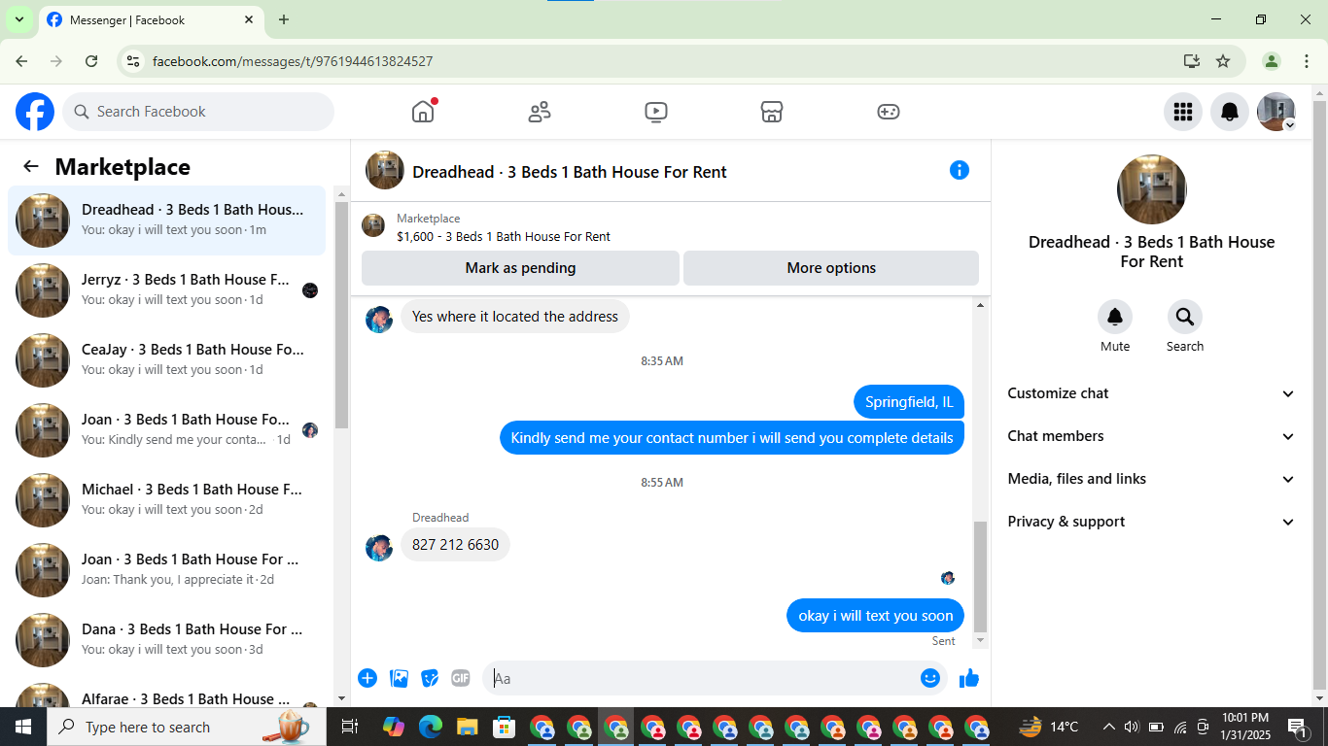This screenshot has height=746, width=1328.
Task: Open conversation information with the blue info icon
Action: pos(960,170)
